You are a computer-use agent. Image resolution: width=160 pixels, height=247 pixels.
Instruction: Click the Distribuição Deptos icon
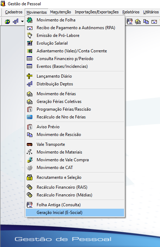[x=30, y=84]
